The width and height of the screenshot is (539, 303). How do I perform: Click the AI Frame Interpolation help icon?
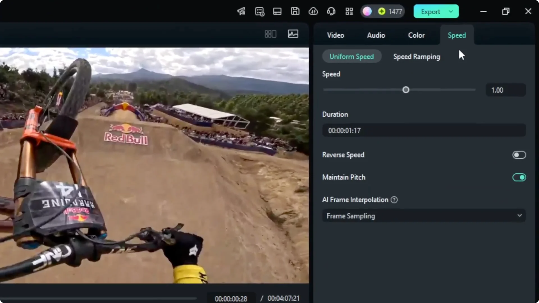(394, 200)
